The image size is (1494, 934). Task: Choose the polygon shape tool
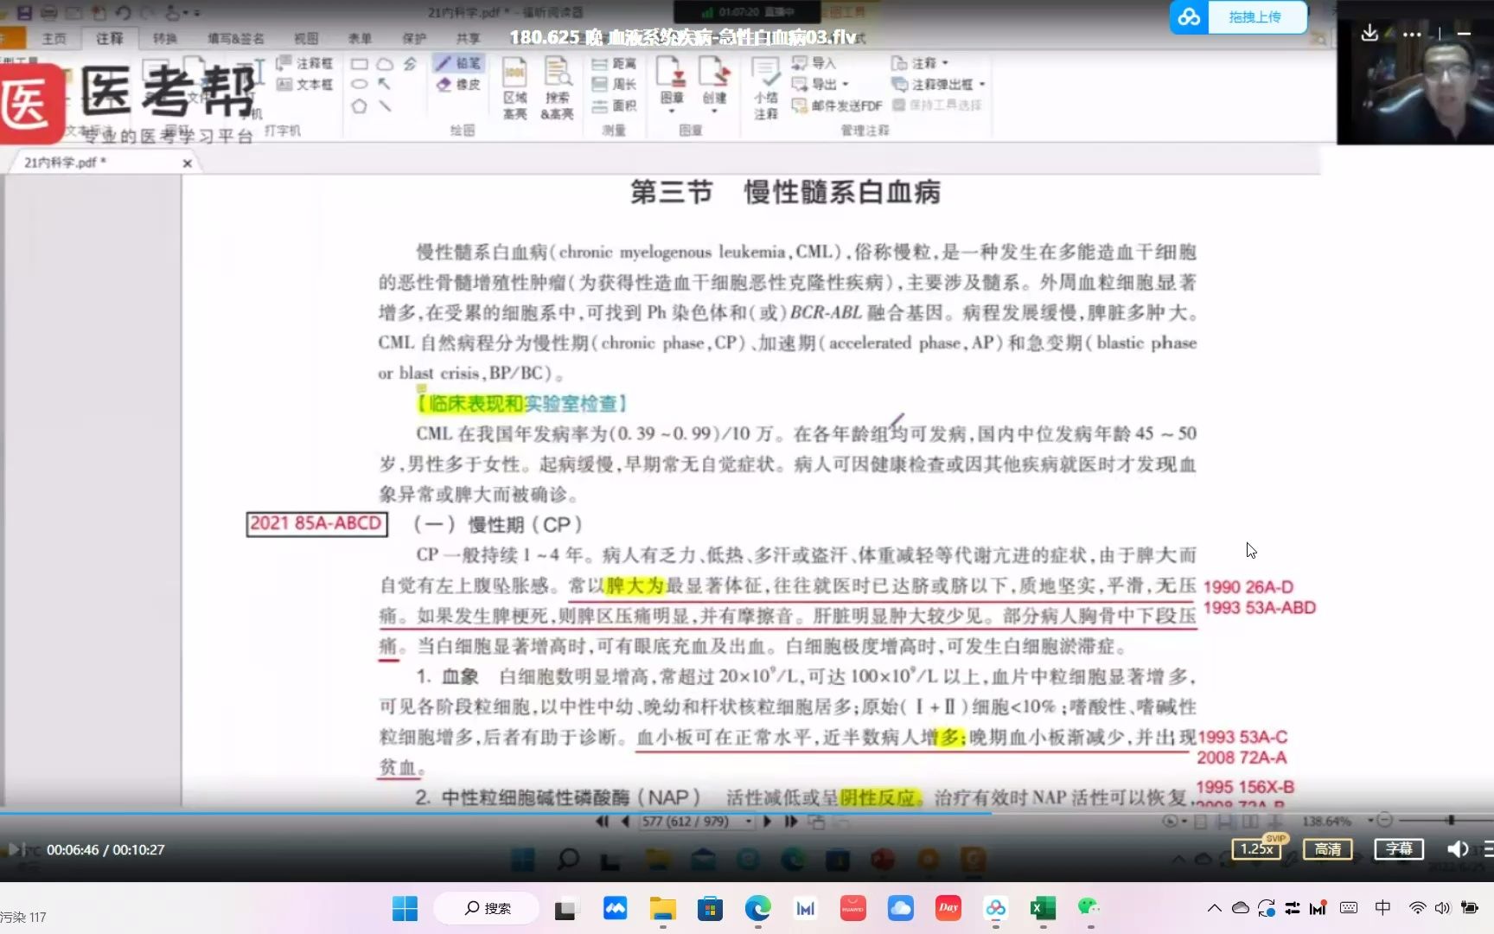point(360,106)
